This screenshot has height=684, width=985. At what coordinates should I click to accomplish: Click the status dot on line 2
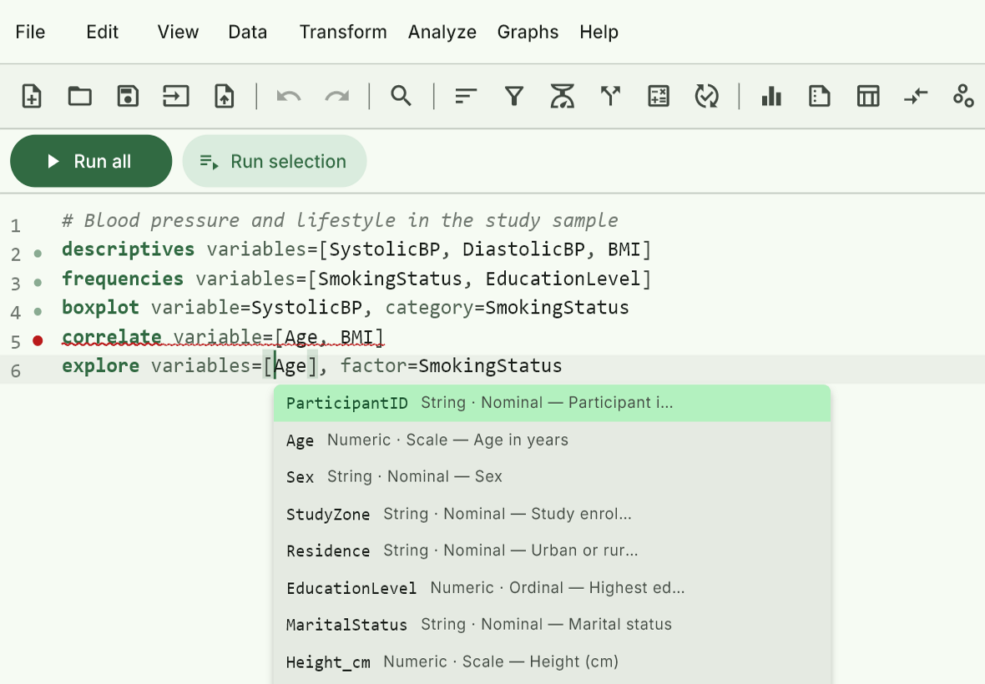38,254
